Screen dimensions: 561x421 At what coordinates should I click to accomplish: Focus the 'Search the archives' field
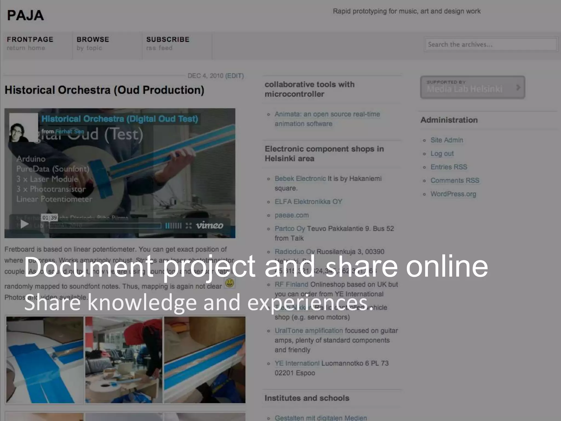(x=491, y=44)
